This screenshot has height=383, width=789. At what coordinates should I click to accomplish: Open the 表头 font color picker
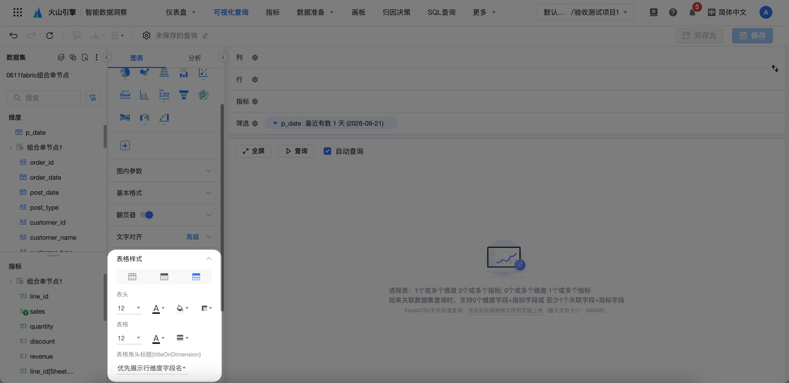[x=159, y=309]
